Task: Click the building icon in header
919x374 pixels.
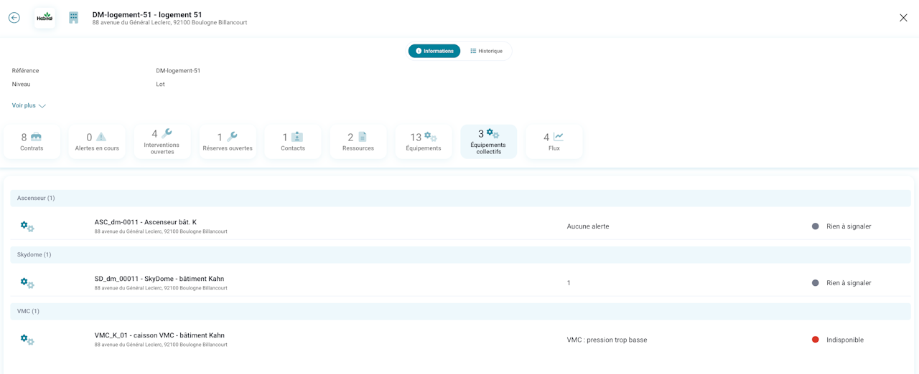Action: click(73, 18)
